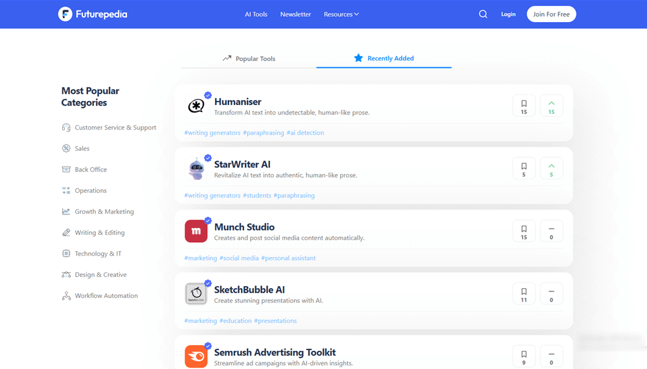Bookmark the SketchBubble AI tool
The image size is (647, 369).
click(524, 294)
